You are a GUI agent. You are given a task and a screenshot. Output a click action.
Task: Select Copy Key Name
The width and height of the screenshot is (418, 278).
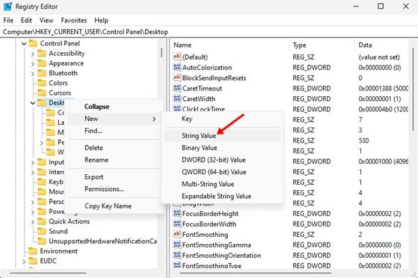tap(114, 206)
